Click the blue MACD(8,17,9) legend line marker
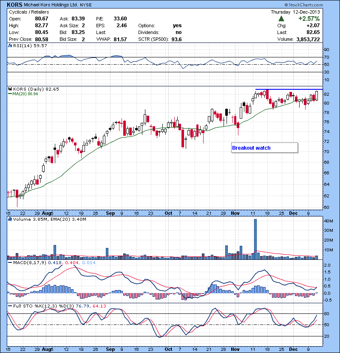340x353 pixels. [x=10, y=263]
